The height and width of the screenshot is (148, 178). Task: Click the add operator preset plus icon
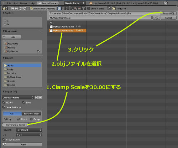click(x=36, y=97)
